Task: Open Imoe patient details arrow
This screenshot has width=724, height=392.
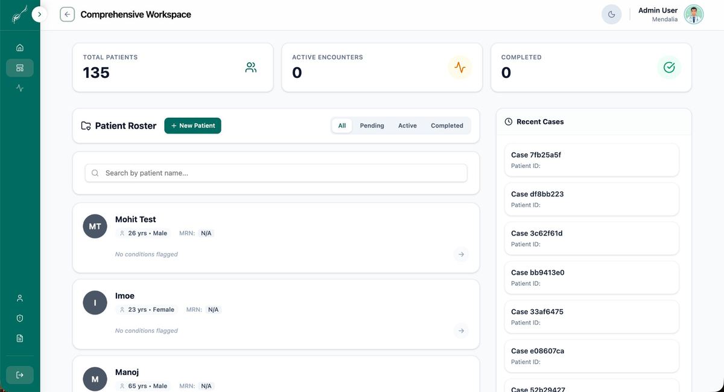Action: tap(461, 331)
